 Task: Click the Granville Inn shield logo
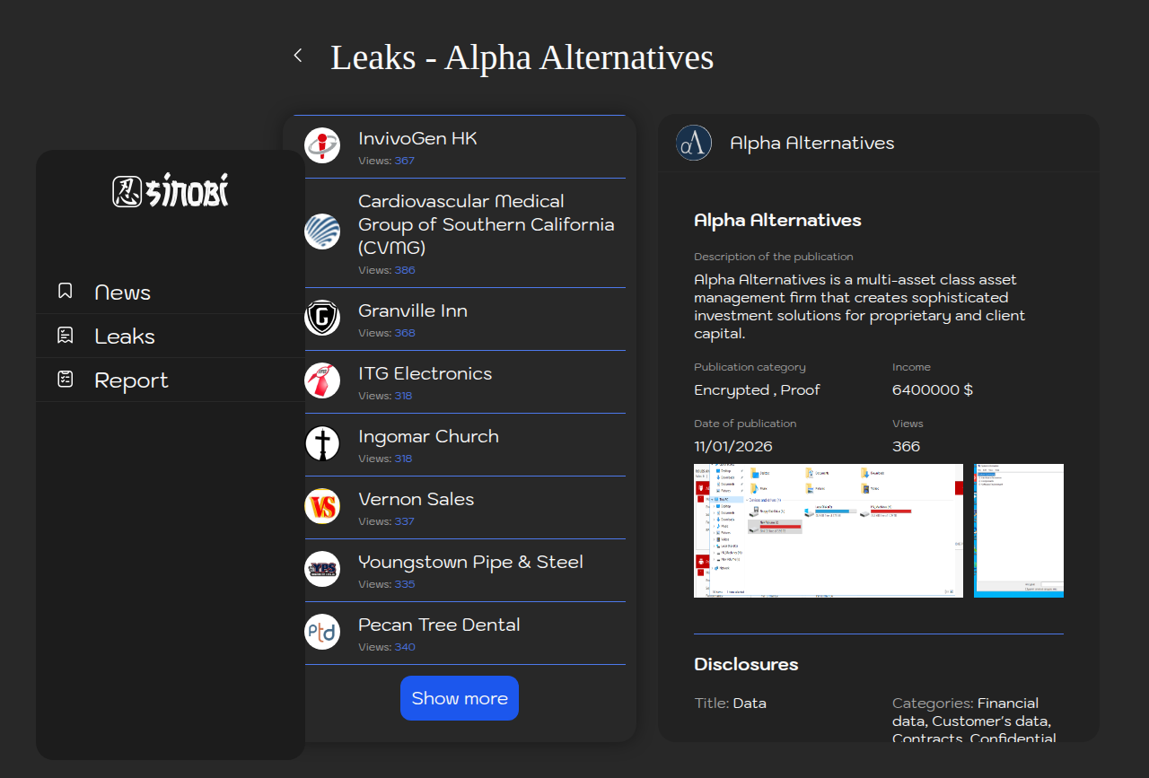(x=322, y=318)
